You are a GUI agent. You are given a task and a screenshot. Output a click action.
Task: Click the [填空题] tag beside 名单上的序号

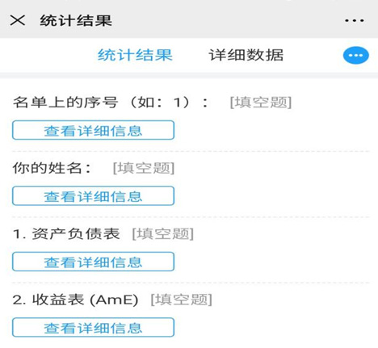click(261, 103)
